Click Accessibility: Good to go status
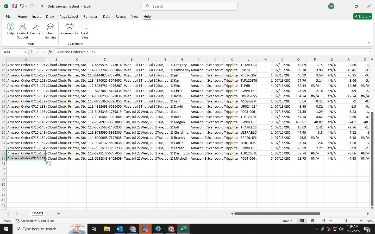 [x=35, y=221]
